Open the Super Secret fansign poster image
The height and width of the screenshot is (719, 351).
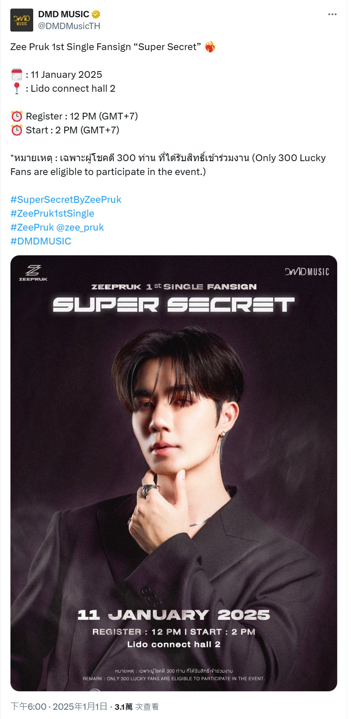174,473
